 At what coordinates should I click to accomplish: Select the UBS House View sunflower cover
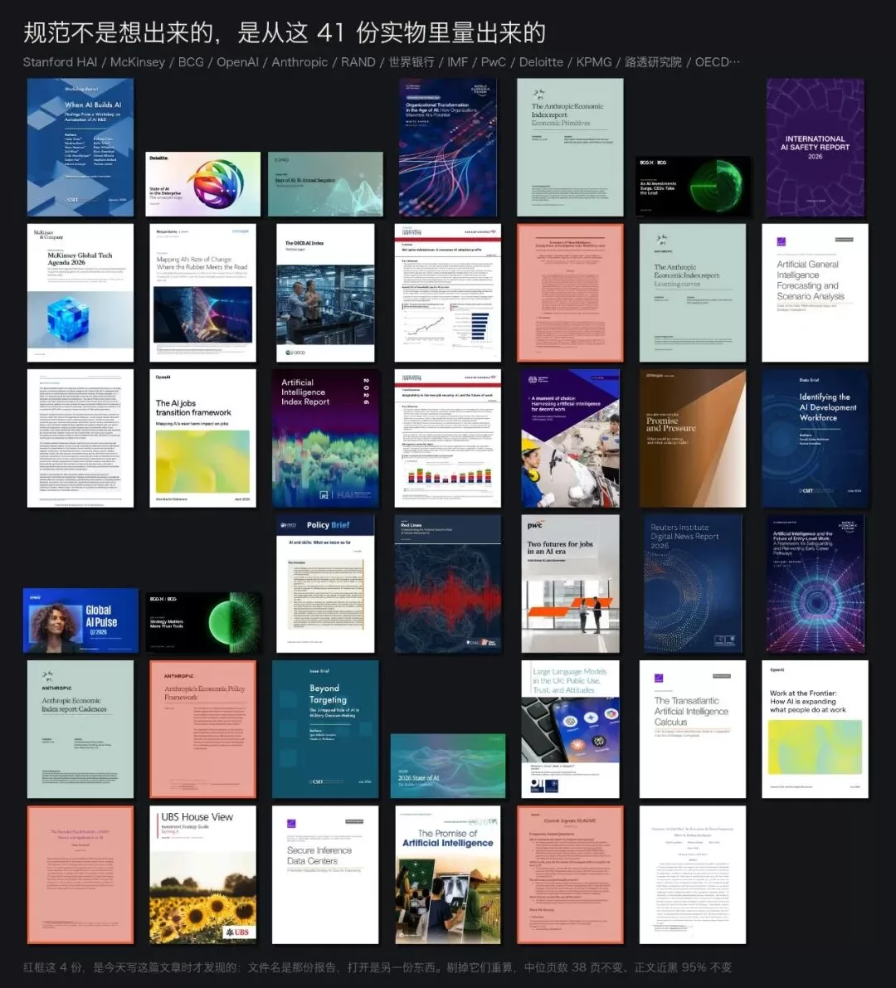click(203, 875)
